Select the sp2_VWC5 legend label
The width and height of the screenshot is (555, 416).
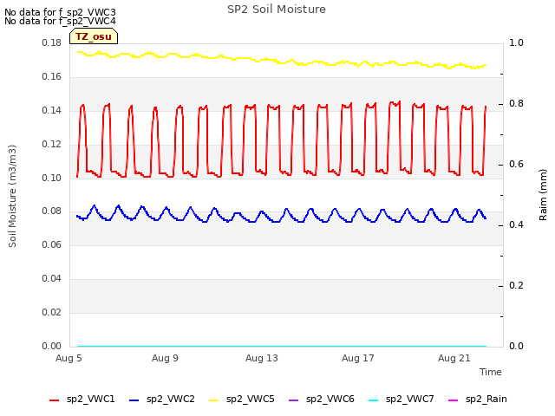251,399
